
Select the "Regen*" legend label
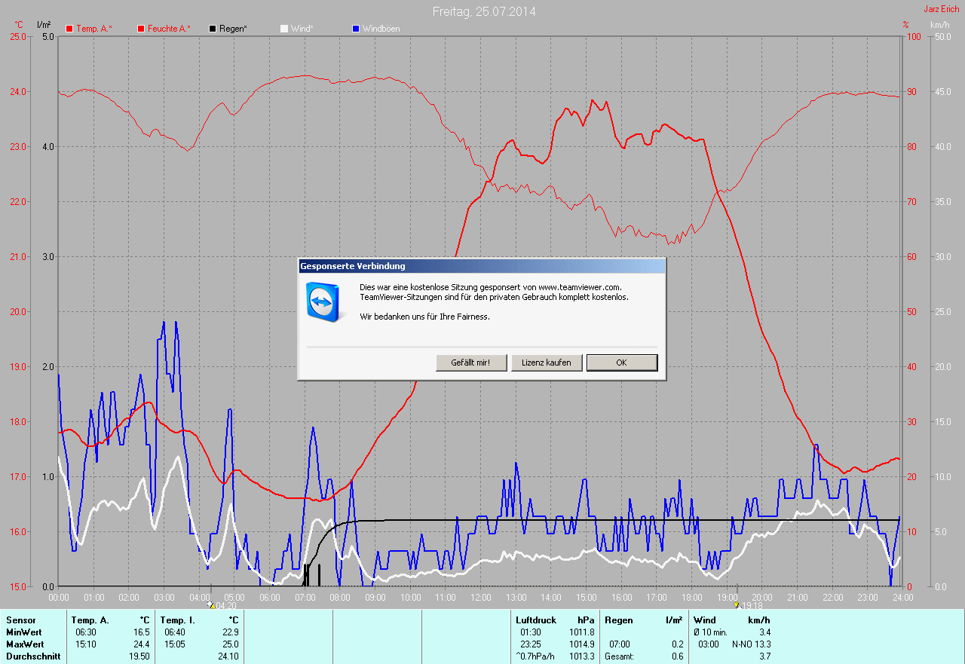[233, 29]
